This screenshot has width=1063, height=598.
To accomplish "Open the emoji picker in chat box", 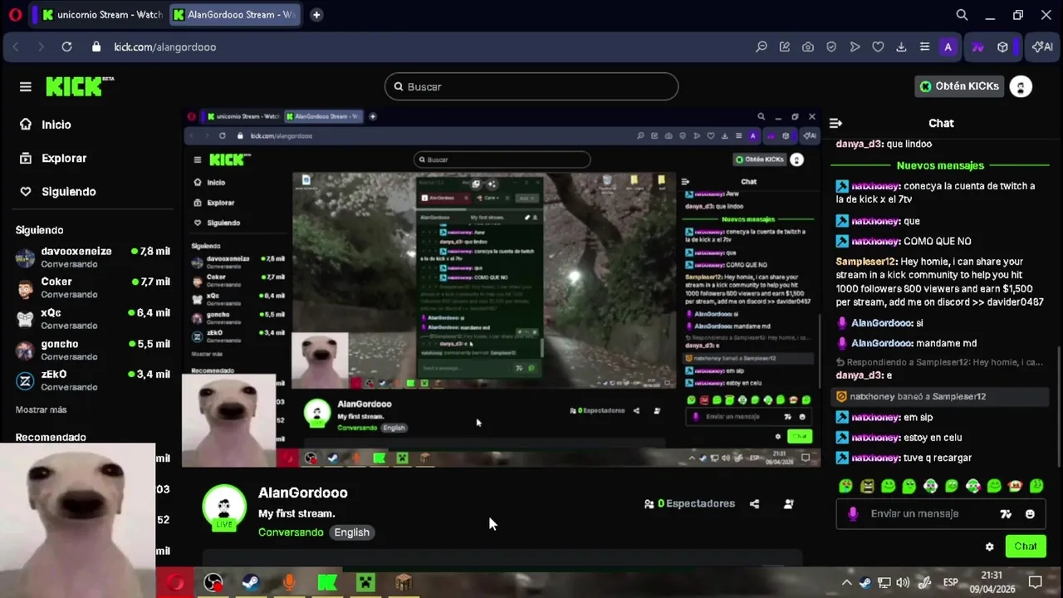I will coord(1030,514).
